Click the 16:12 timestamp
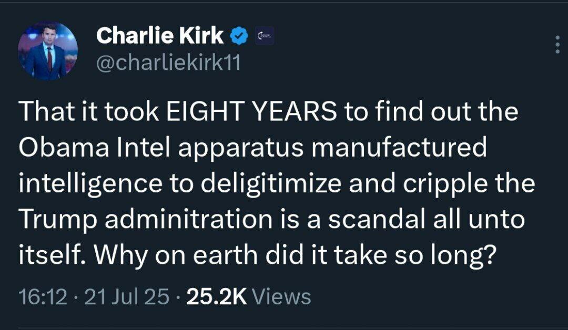This screenshot has width=568, height=330. [x=43, y=297]
